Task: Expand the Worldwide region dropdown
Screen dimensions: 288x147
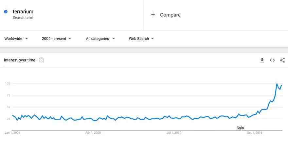Action: 16,39
